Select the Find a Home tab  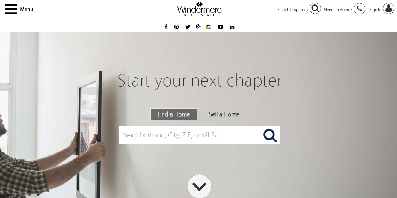point(174,114)
